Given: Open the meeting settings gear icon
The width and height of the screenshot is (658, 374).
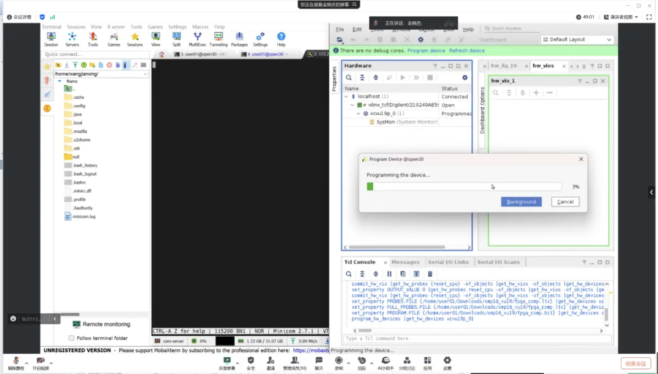Looking at the screenshot, I should 448,363.
